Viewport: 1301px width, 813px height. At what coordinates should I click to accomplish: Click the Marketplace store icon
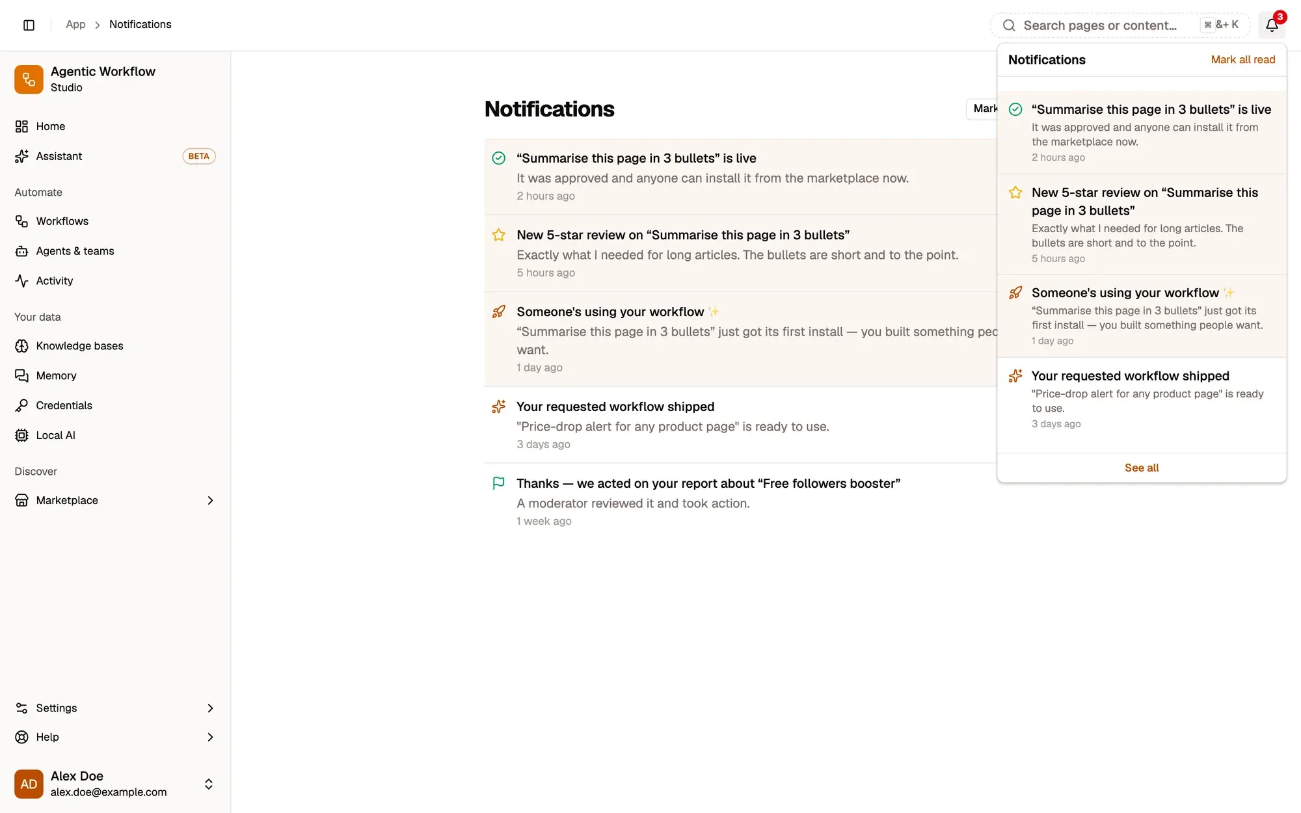coord(21,500)
